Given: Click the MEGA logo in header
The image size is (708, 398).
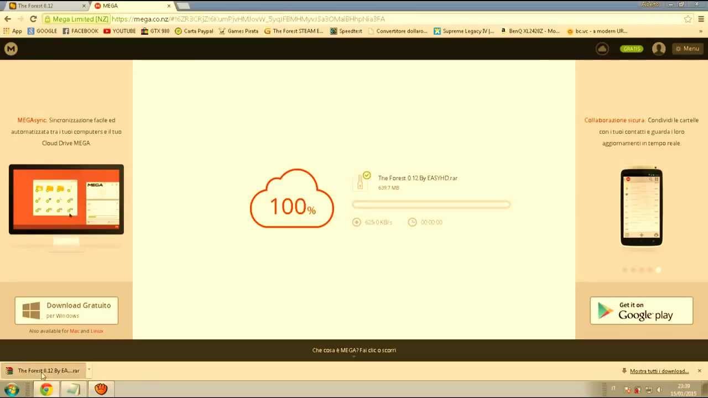Looking at the screenshot, I should [11, 49].
